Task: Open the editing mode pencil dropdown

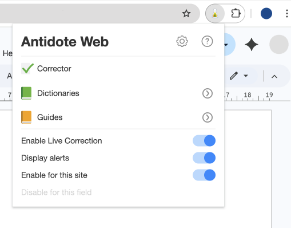Action: [239, 76]
